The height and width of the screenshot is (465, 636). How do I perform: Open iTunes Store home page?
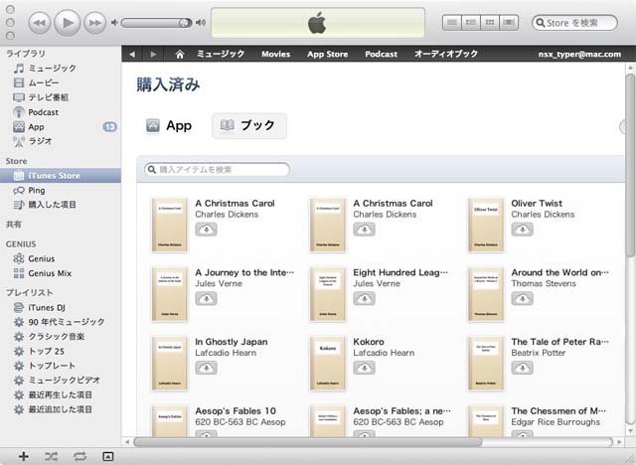[180, 54]
